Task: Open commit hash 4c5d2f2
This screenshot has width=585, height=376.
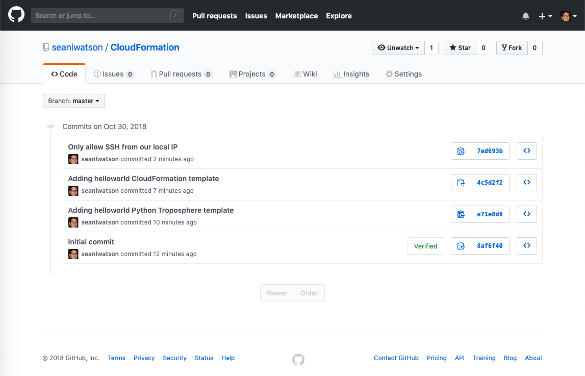Action: 490,183
